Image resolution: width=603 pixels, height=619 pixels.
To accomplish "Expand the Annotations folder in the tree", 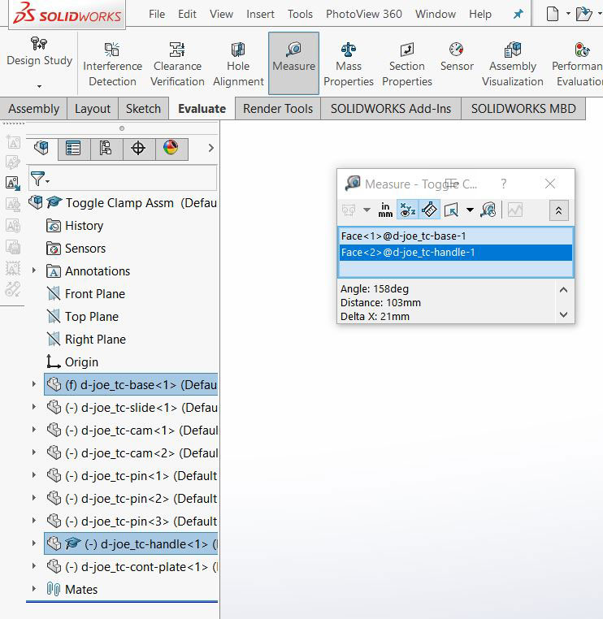I will [x=33, y=271].
